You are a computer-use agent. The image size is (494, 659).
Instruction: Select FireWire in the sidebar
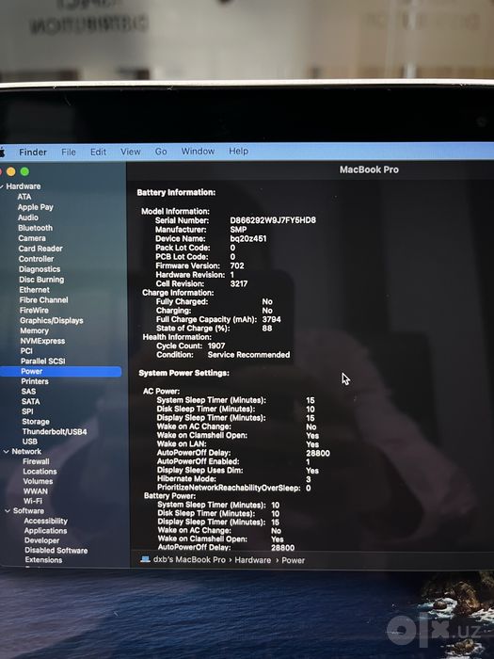(x=34, y=310)
